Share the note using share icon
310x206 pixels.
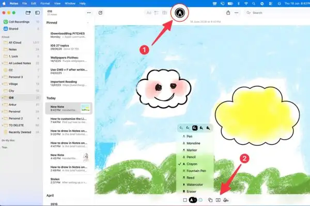click(228, 13)
